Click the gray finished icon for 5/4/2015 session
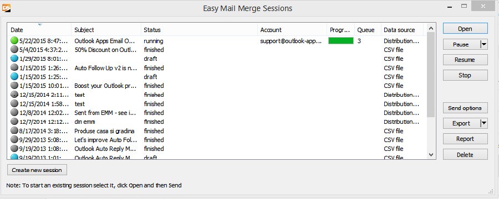Viewport: 499px width, 199px height. coord(14,50)
